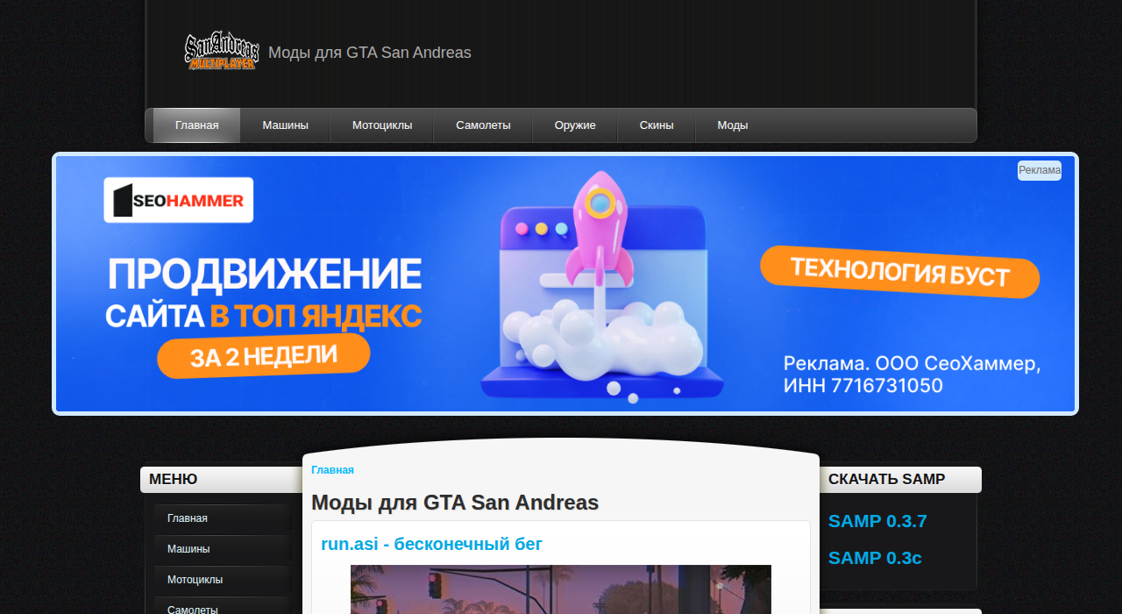
Task: Click the ПРОДВИЖЕНИЕ САЙТА headline in the banner
Action: [x=264, y=294]
